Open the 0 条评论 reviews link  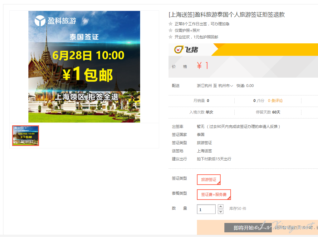click(275, 100)
